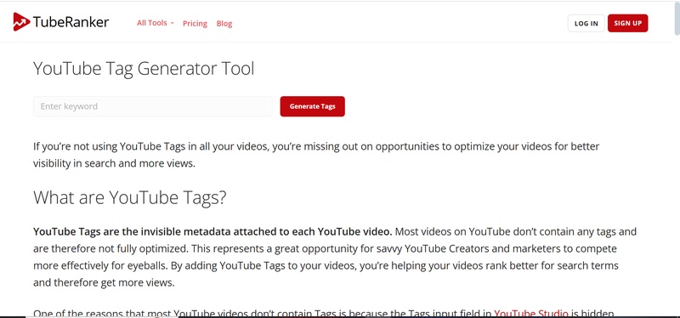Click the bold sentence about invisible metadata
The height and width of the screenshot is (318, 680).
212,231
